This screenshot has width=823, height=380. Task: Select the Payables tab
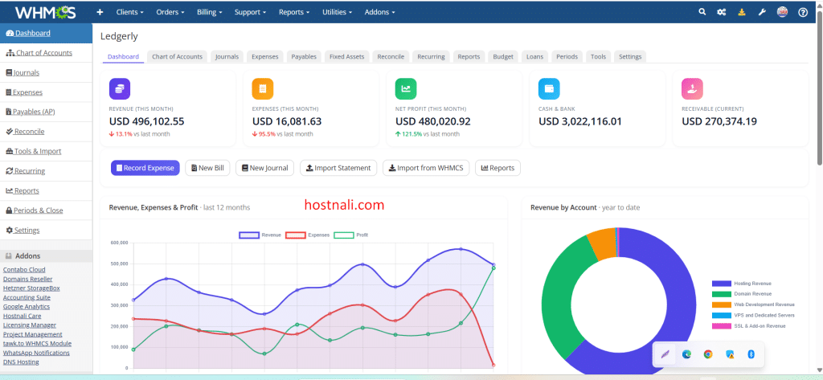pyautogui.click(x=304, y=57)
